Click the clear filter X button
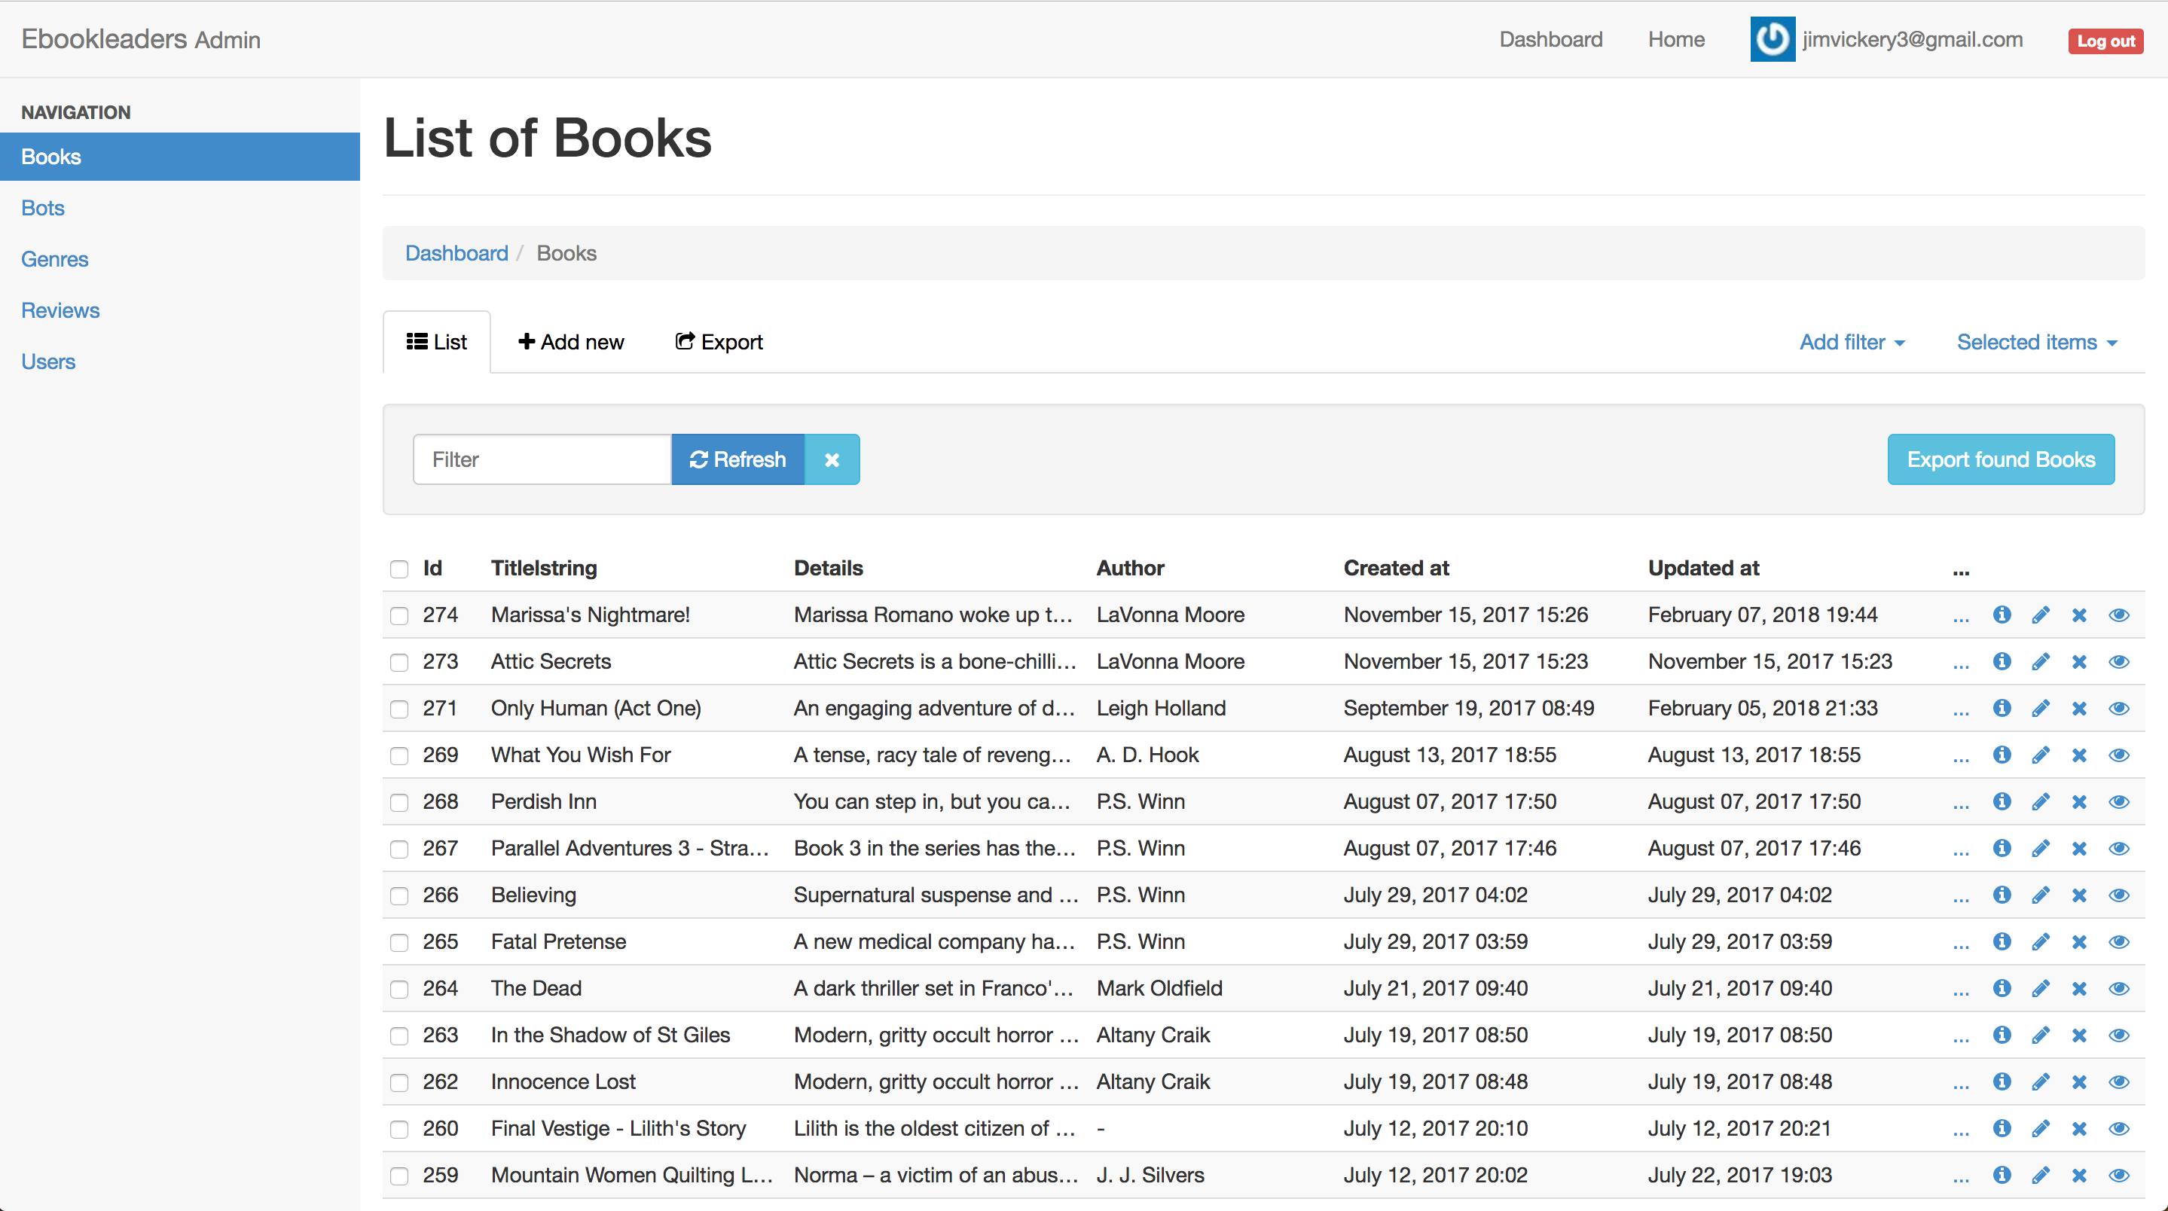The width and height of the screenshot is (2168, 1211). tap(832, 459)
